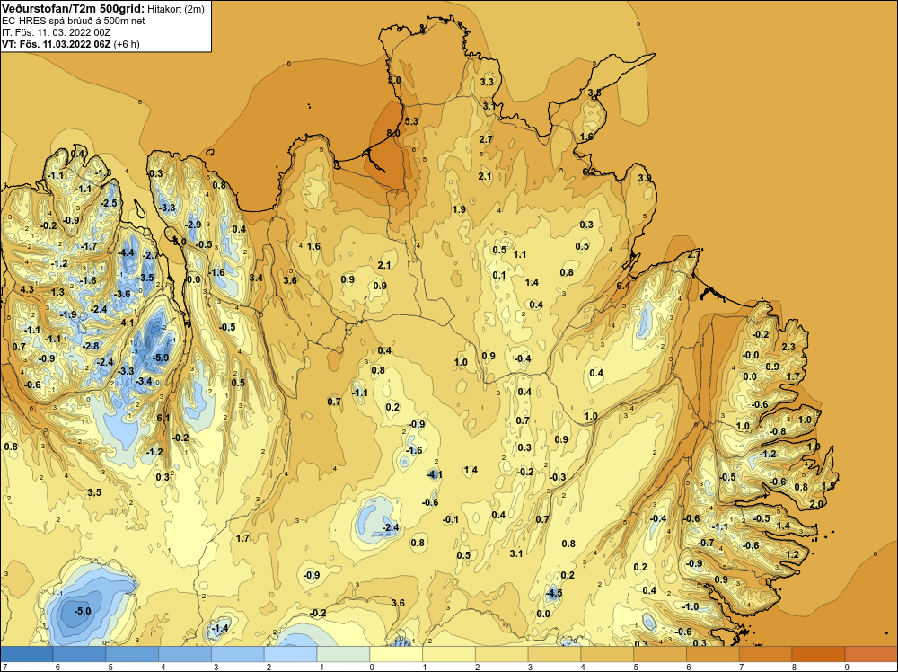Pick the legend swatch between 5 and 6

[x=660, y=654]
